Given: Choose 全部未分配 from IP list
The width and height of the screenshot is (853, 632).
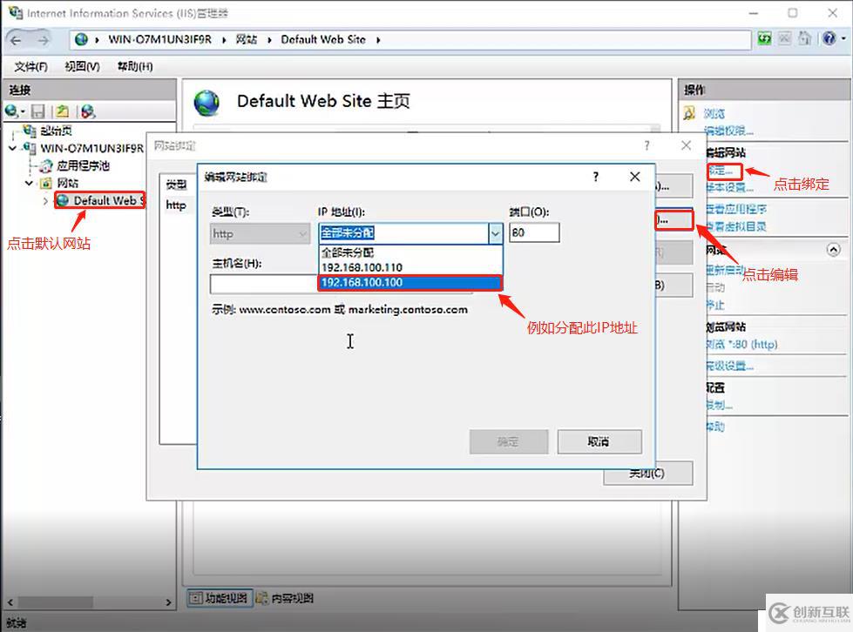Looking at the screenshot, I should click(x=410, y=252).
